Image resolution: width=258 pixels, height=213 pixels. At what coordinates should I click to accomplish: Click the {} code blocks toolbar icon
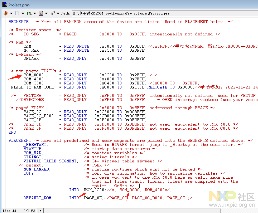click(16, 13)
